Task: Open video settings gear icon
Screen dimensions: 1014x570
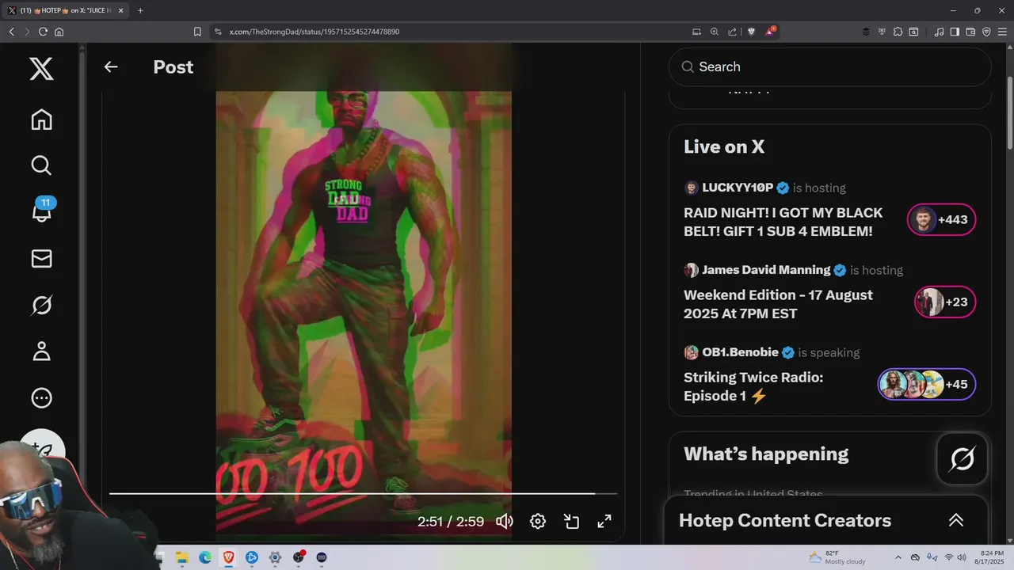Action: pyautogui.click(x=538, y=521)
